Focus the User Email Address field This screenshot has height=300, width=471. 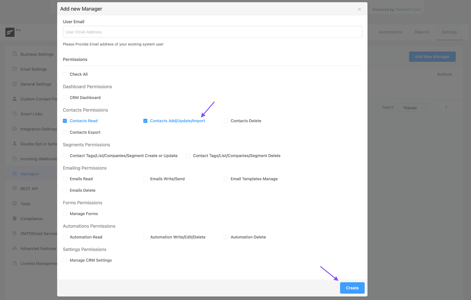pos(213,32)
